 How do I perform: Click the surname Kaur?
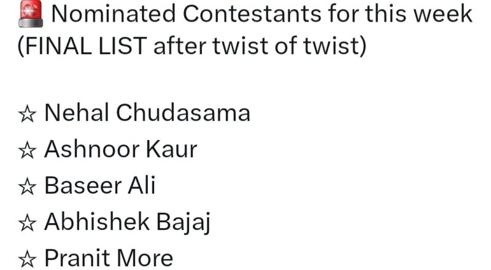coord(172,149)
